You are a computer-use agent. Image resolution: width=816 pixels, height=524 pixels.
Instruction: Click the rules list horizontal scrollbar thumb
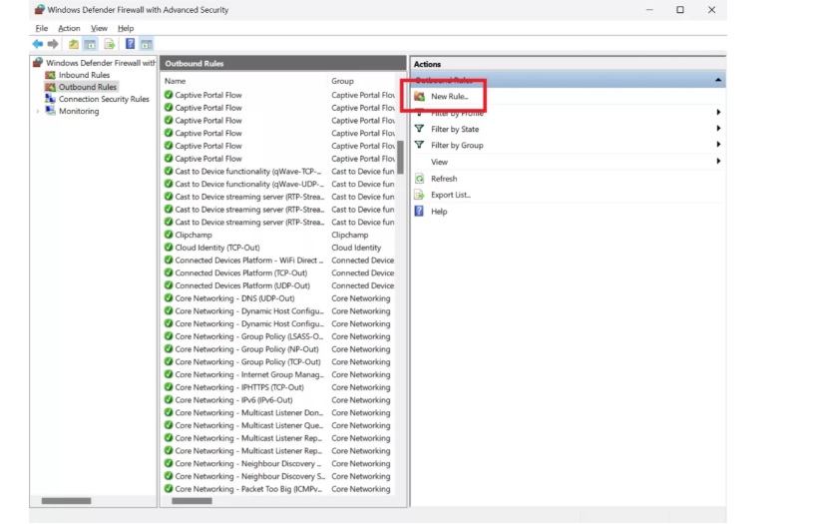pos(193,501)
